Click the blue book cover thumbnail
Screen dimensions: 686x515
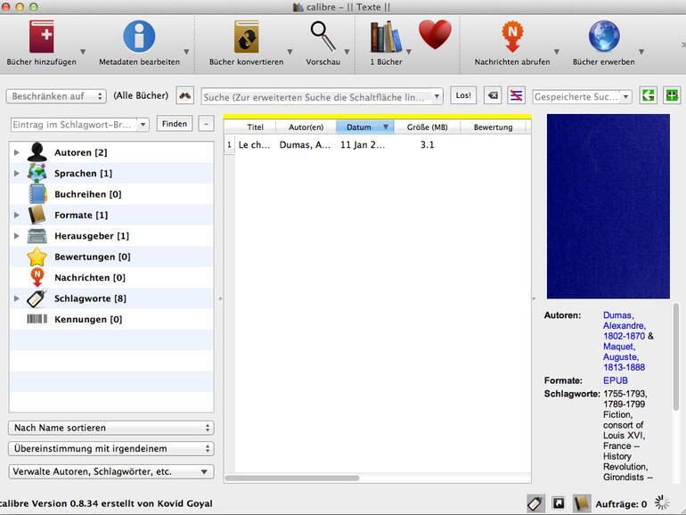tap(608, 207)
